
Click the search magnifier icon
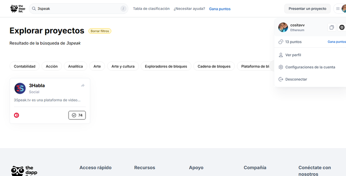pyautogui.click(x=34, y=9)
